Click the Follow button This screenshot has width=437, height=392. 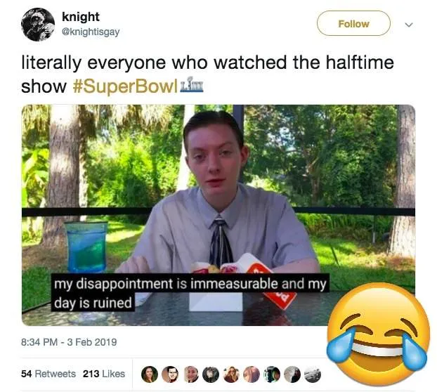click(353, 23)
